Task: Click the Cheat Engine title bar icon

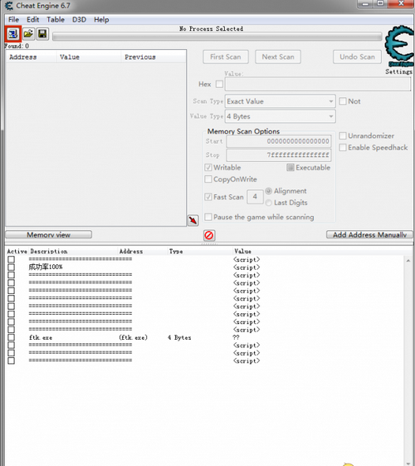Action: pyautogui.click(x=9, y=5)
